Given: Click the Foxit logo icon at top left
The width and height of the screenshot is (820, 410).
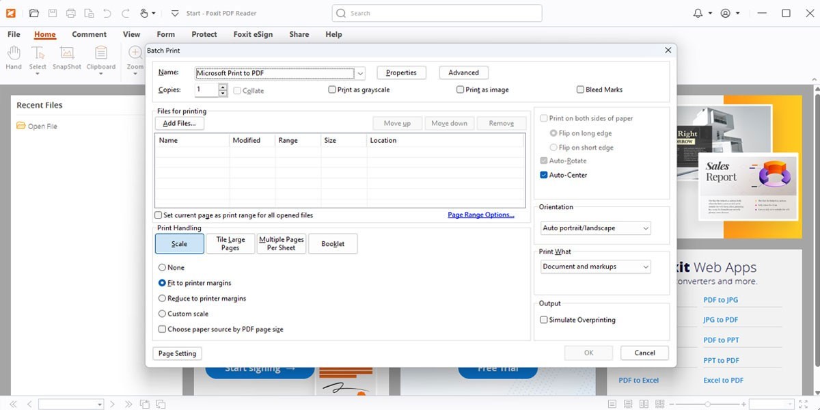Looking at the screenshot, I should (x=11, y=13).
